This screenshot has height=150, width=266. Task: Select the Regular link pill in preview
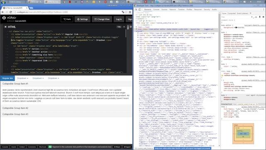7,78
